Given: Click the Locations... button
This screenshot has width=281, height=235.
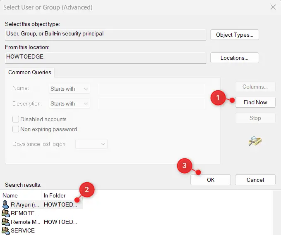Looking at the screenshot, I should 235,58.
